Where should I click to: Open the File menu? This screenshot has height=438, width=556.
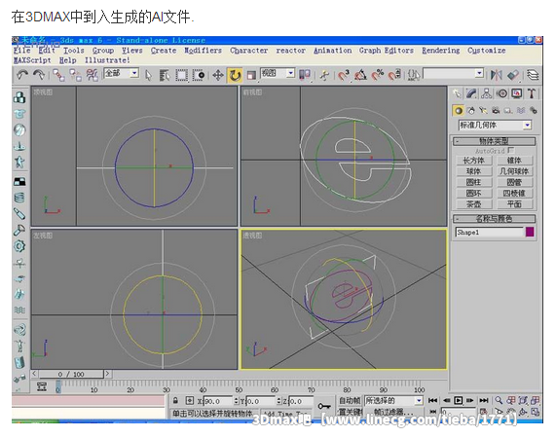[22, 51]
